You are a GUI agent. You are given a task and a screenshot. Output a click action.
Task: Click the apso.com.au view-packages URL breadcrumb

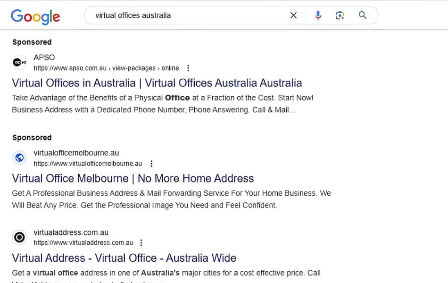tap(106, 68)
